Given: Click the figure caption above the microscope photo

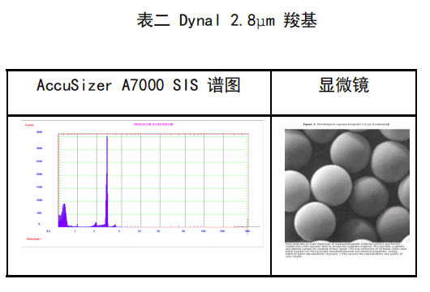Looking at the screenshot, I should (x=346, y=124).
